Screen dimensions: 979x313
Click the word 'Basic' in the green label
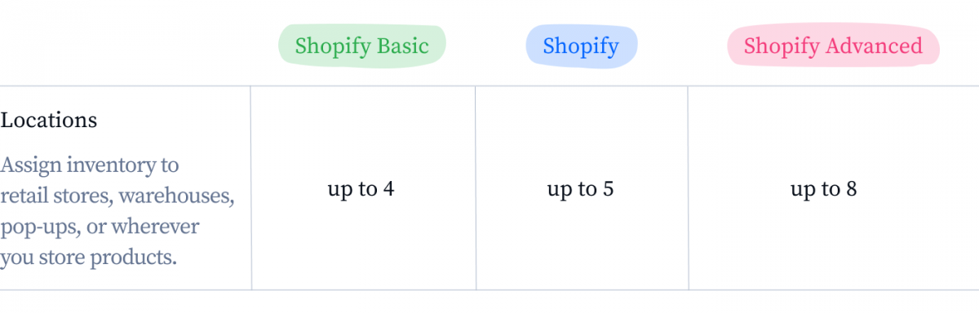click(x=403, y=46)
